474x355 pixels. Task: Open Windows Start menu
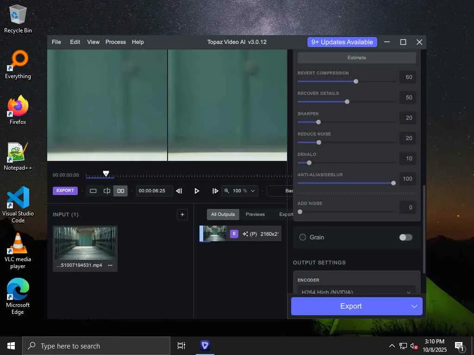(11, 346)
